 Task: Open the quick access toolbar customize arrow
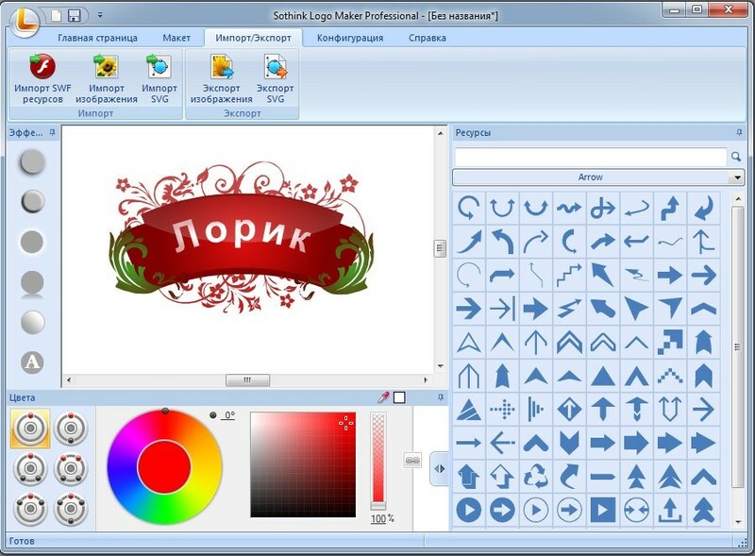100,15
